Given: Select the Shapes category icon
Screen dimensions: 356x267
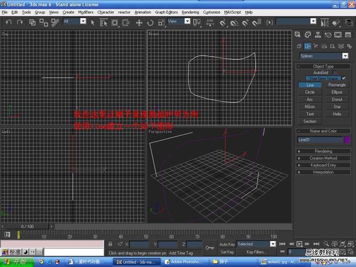Looking at the screenshot, I should [308, 46].
